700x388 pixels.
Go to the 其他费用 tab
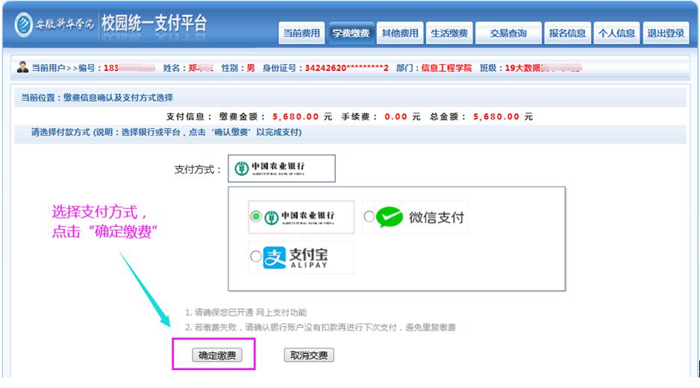pos(400,34)
